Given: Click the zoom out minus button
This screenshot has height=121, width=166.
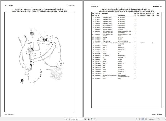Looking at the screenshot, I should point(159,119).
